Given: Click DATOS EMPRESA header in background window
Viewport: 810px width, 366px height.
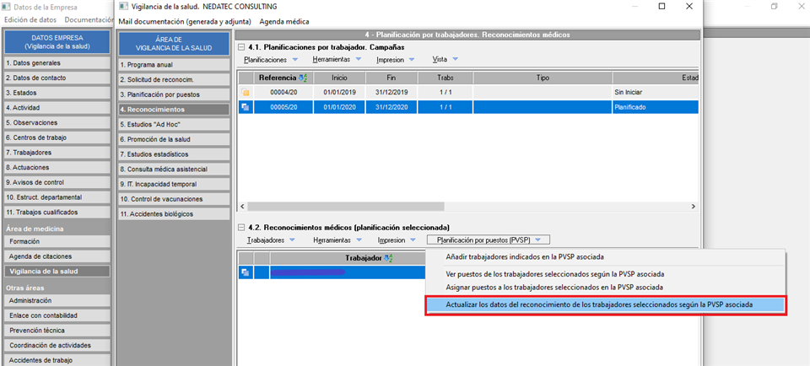Looking at the screenshot, I should (57, 42).
